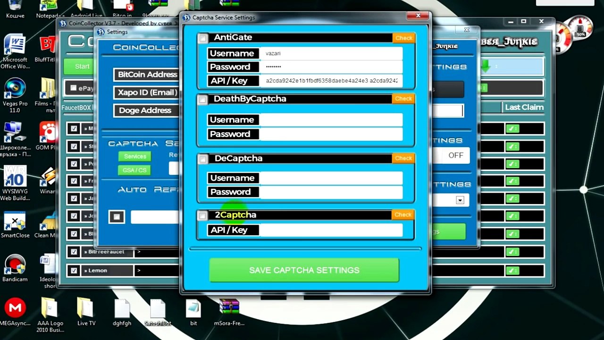The height and width of the screenshot is (340, 604).
Task: Open the Recycle Bin (Кошче) icon
Action: coord(15,9)
